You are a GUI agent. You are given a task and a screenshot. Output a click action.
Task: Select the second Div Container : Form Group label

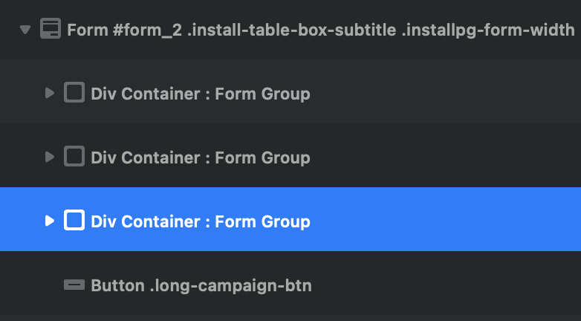point(200,158)
